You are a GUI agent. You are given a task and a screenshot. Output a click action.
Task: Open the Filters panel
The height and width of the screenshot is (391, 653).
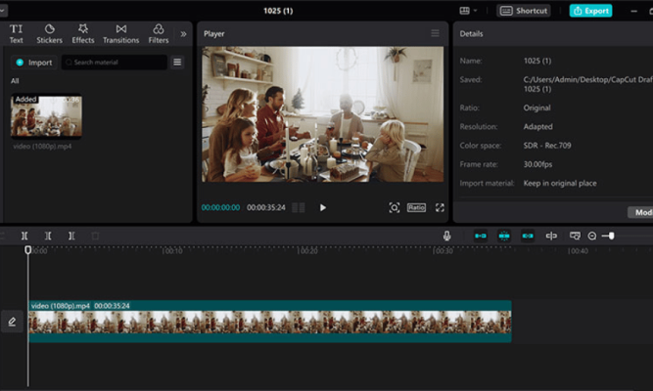(x=159, y=34)
